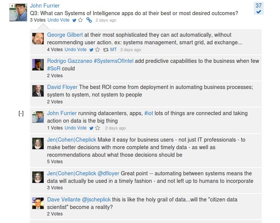Open the #SystemsOfIntel hashtag link
The image size is (280, 223).
(x=113, y=61)
